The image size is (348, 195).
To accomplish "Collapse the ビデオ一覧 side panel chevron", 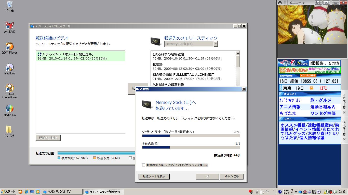I will pyautogui.click(x=344, y=139).
